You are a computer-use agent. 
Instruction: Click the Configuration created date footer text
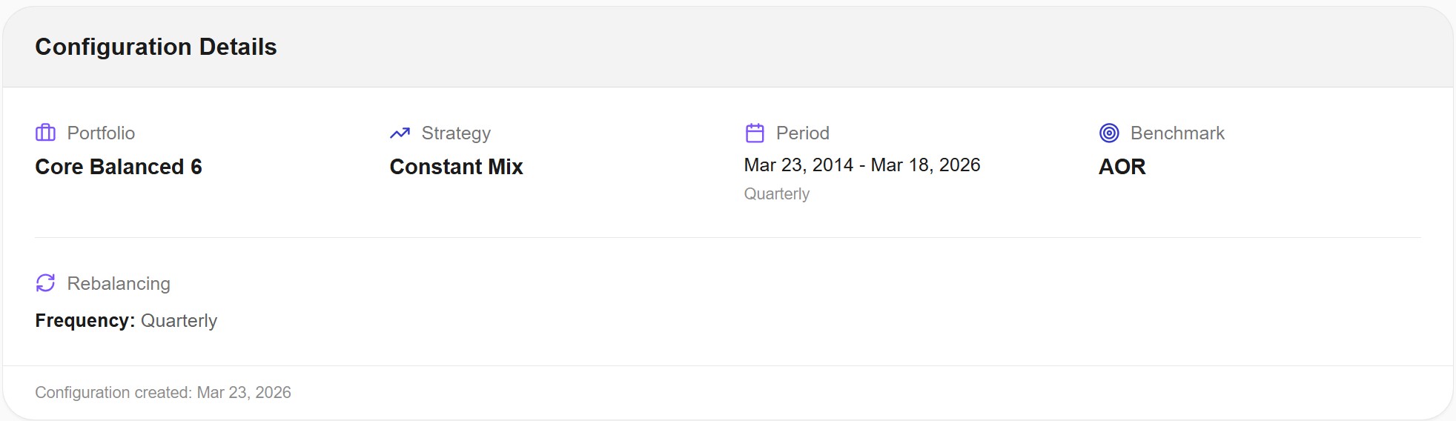pos(163,393)
